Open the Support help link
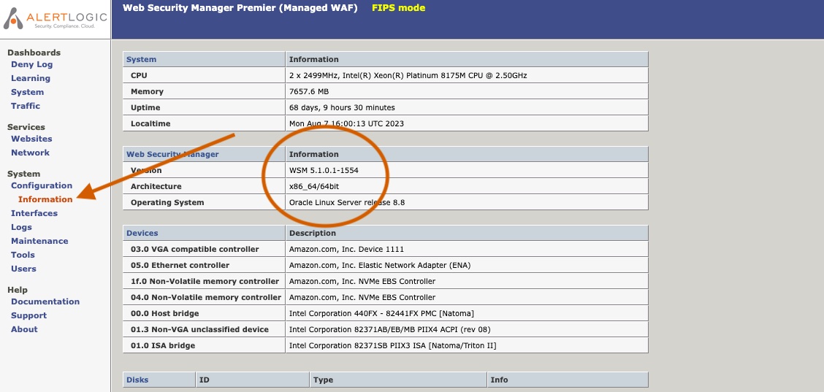 [29, 315]
